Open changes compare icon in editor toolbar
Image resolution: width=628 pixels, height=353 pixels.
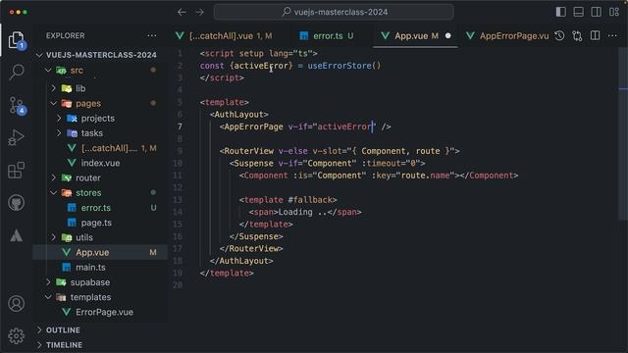pos(577,36)
